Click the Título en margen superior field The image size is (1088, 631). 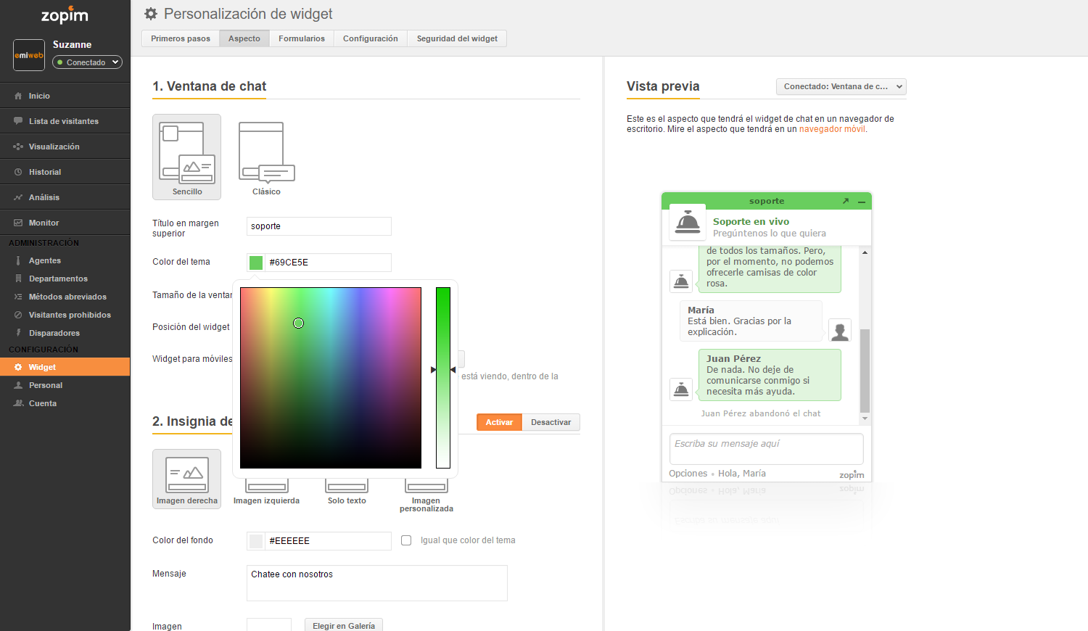319,226
